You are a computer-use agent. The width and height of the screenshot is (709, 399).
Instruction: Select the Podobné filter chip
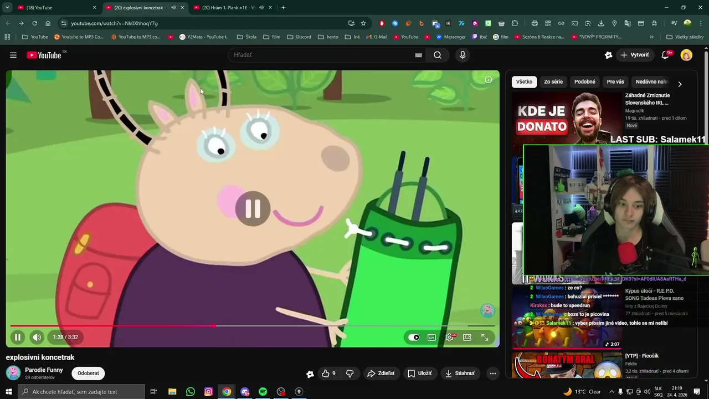585,81
